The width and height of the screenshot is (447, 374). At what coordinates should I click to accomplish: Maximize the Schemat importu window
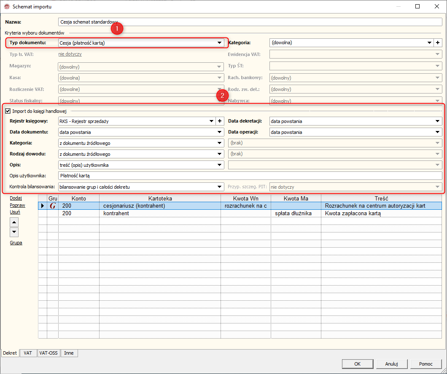coord(417,6)
